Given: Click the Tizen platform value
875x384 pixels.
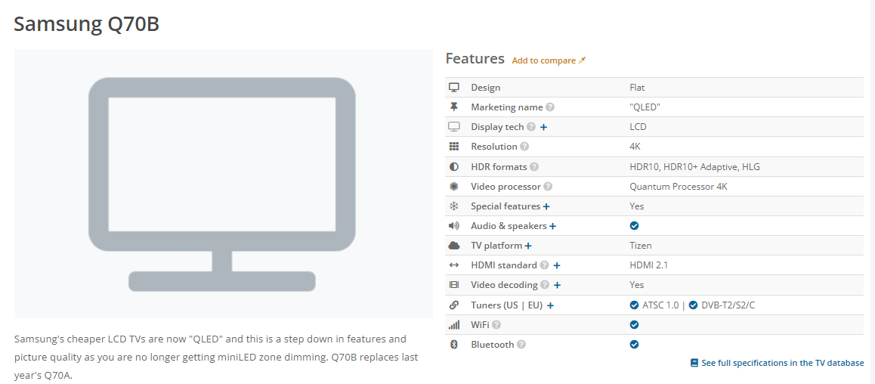Looking at the screenshot, I should click(641, 246).
